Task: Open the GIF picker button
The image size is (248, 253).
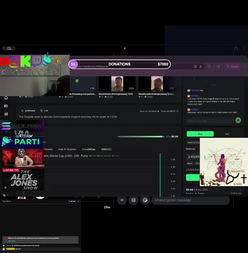Action: point(133,200)
